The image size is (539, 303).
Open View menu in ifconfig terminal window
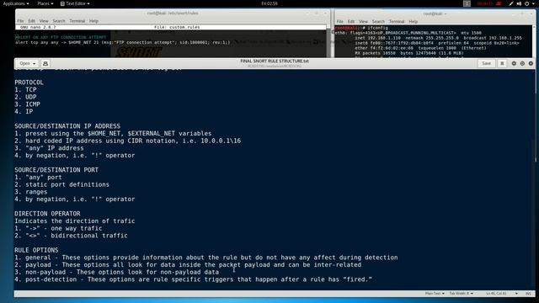point(363,21)
